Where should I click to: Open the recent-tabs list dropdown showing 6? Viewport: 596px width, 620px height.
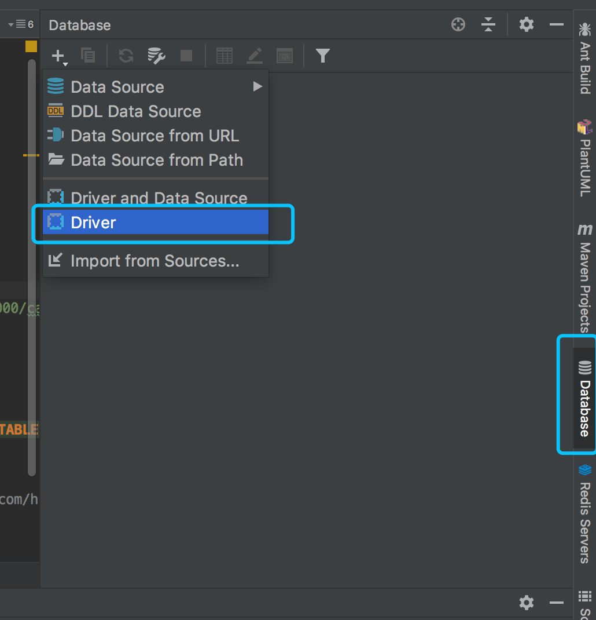[x=20, y=24]
